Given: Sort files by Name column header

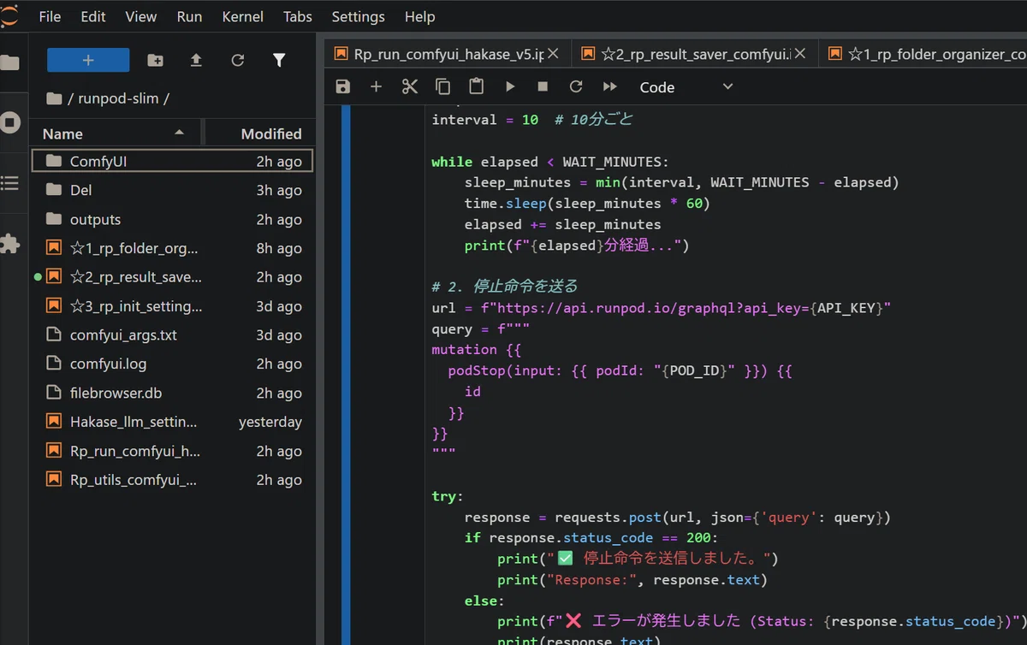Looking at the screenshot, I should [x=115, y=133].
